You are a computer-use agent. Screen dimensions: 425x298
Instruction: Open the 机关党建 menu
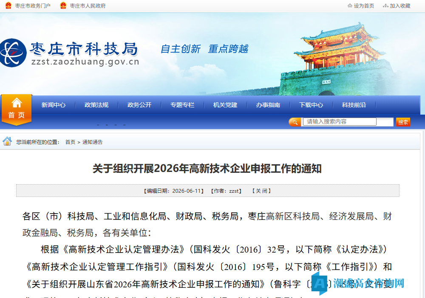225,105
